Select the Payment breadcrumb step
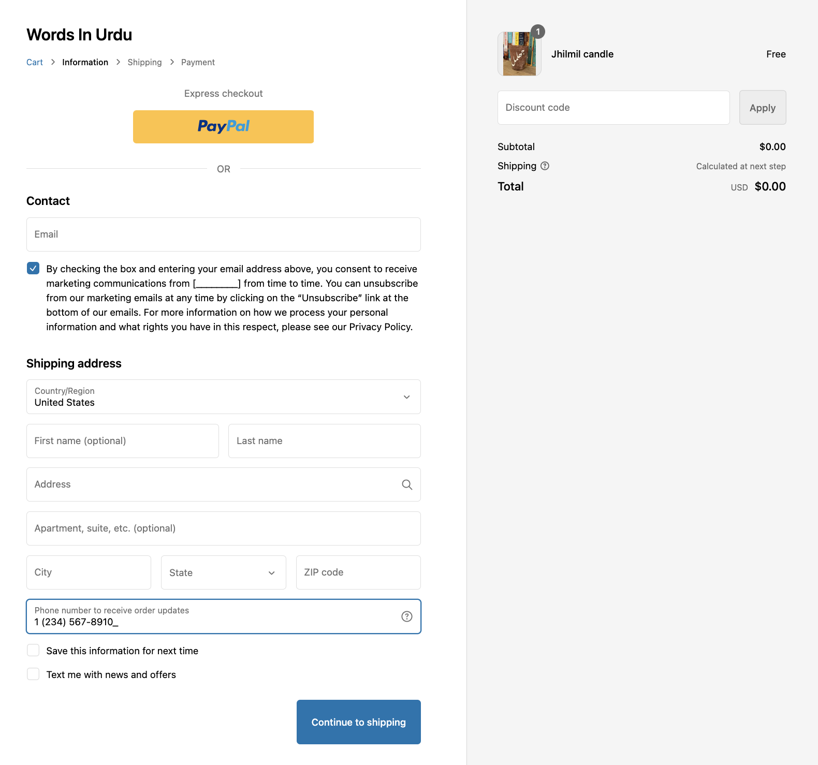818x765 pixels. (x=198, y=62)
